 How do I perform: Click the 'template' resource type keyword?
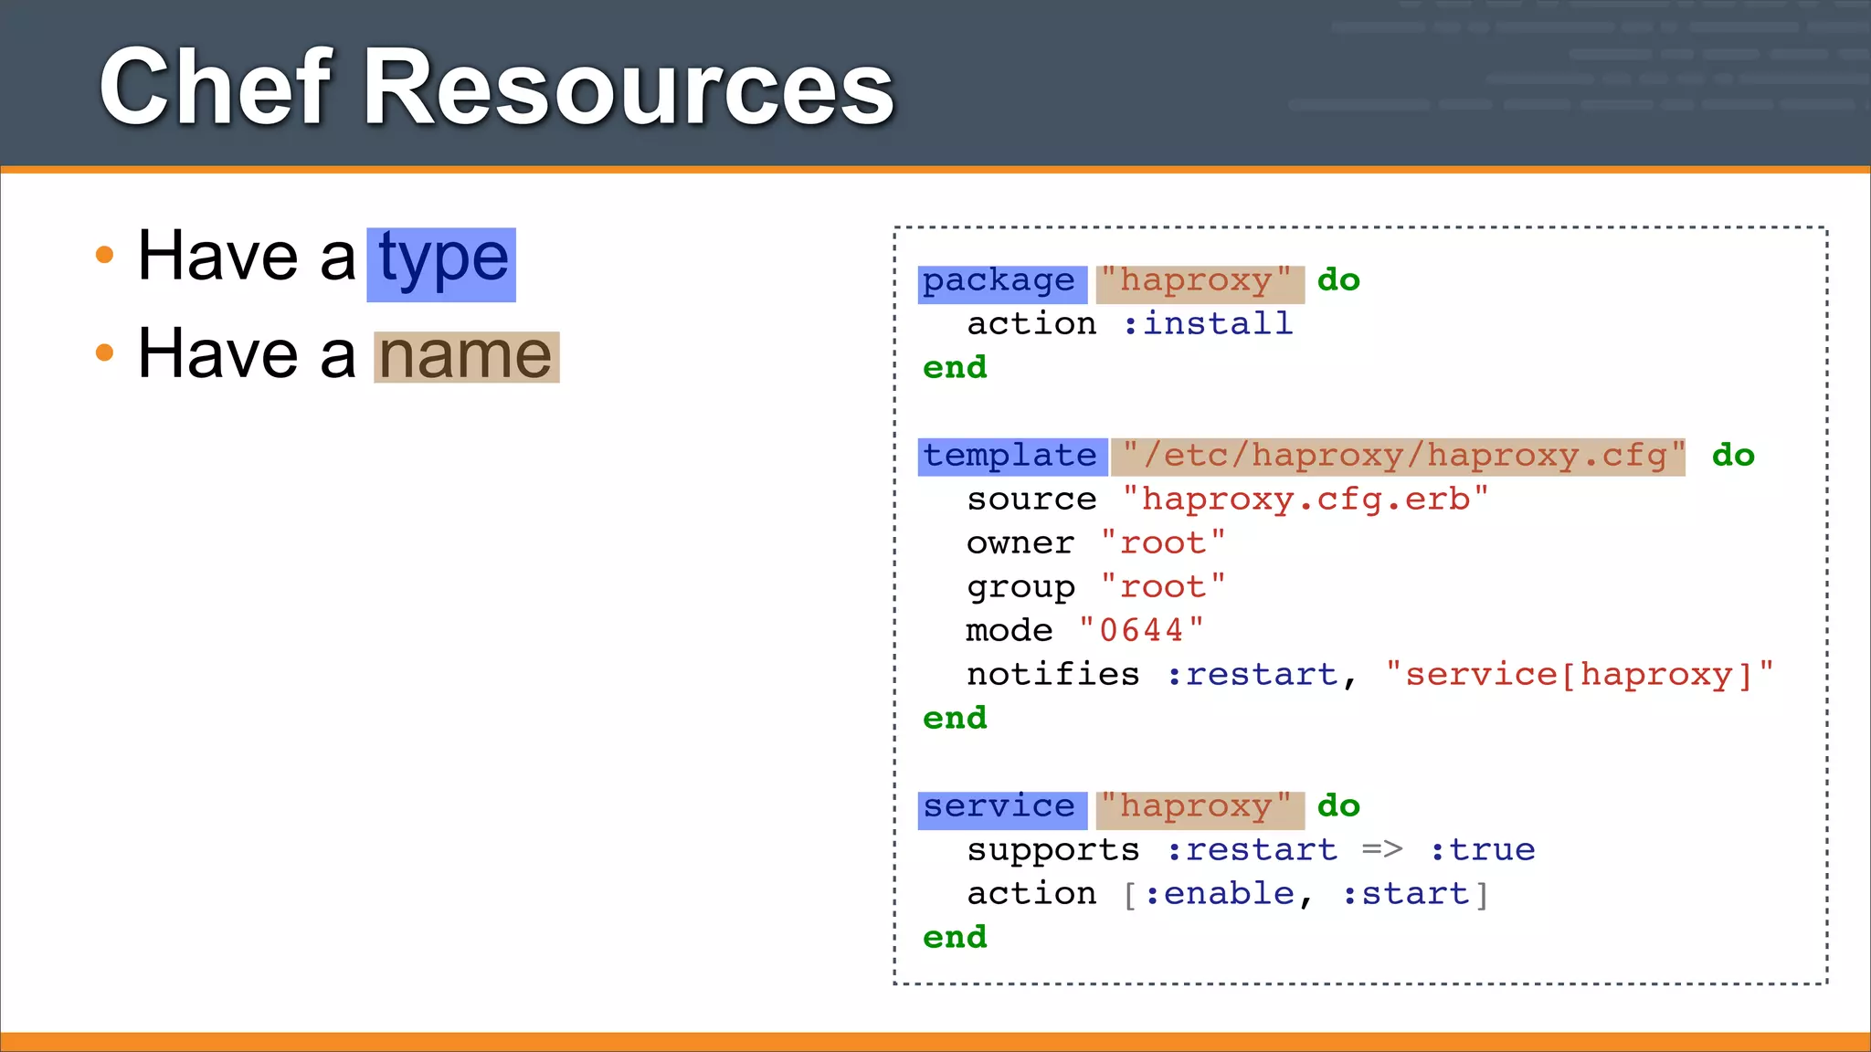pyautogui.click(x=1012, y=457)
